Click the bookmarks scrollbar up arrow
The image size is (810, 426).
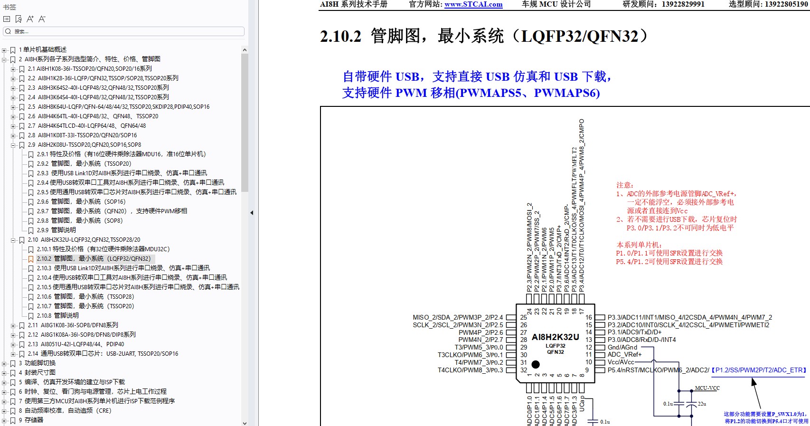point(245,50)
